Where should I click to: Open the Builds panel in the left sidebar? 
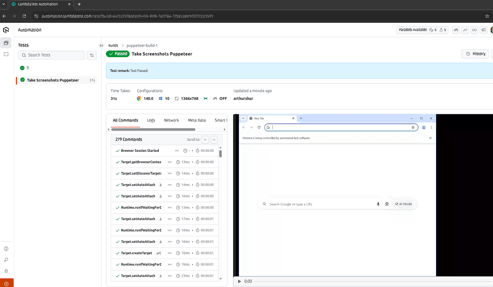point(6,43)
